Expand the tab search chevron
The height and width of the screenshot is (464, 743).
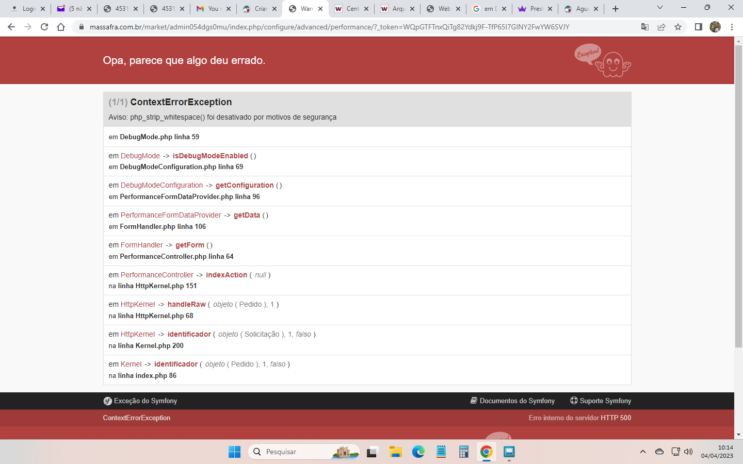(659, 8)
